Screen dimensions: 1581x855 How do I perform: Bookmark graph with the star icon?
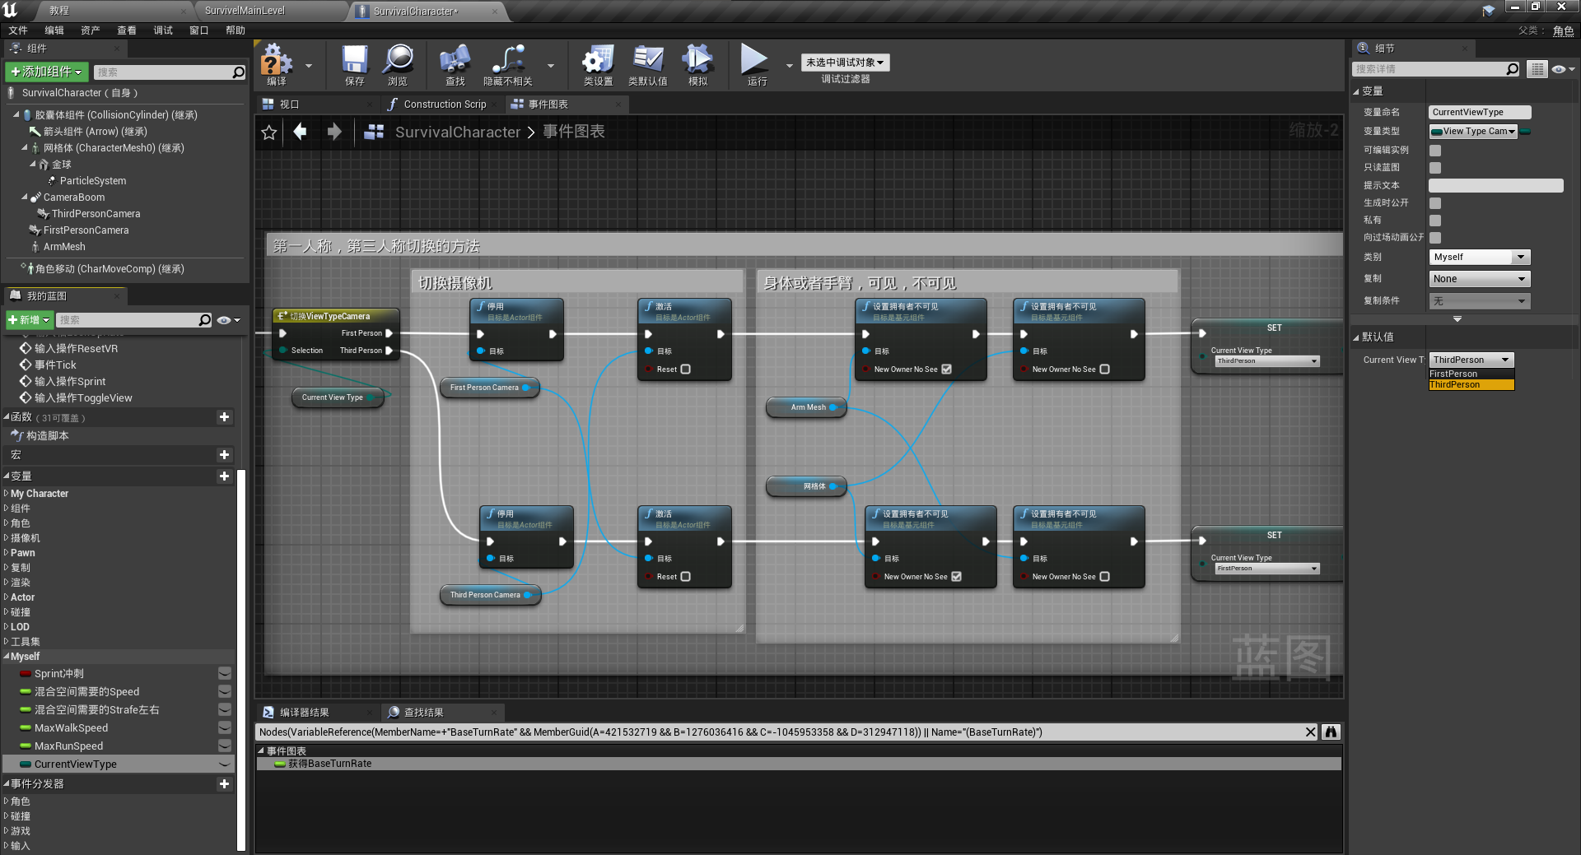(269, 132)
